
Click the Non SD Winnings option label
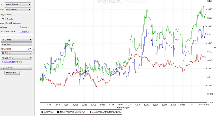click(x=11, y=23)
